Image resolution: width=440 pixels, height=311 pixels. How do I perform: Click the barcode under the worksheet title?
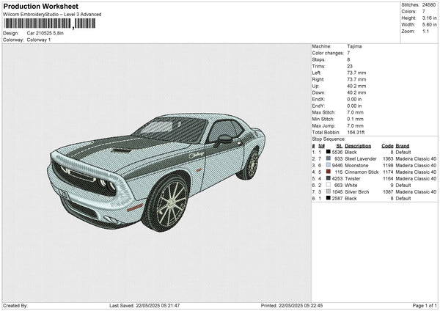tap(50, 23)
